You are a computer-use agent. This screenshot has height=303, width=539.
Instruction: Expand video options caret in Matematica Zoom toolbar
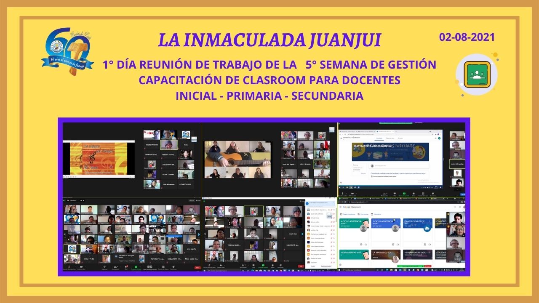point(356,194)
